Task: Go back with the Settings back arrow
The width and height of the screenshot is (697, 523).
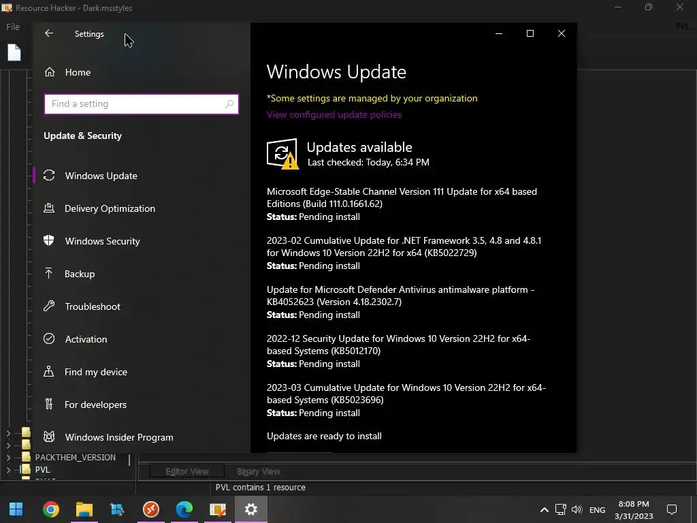Action: 49,33
